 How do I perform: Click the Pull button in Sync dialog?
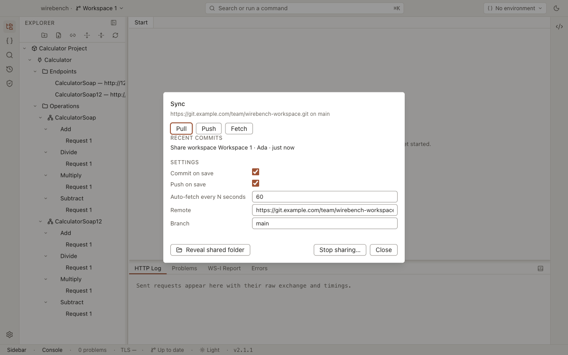[181, 129]
